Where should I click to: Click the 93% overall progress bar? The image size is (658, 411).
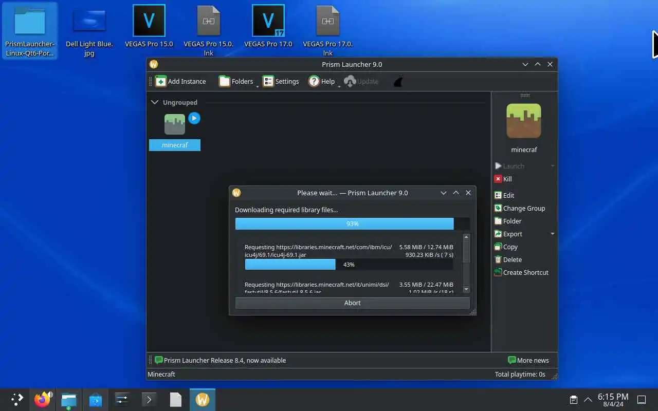352,223
